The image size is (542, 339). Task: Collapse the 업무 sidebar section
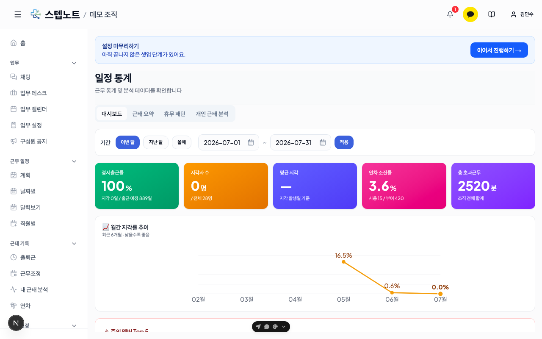pyautogui.click(x=74, y=63)
